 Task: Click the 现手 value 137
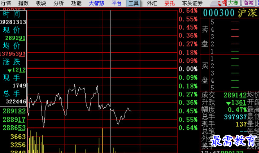(x=241, y=124)
